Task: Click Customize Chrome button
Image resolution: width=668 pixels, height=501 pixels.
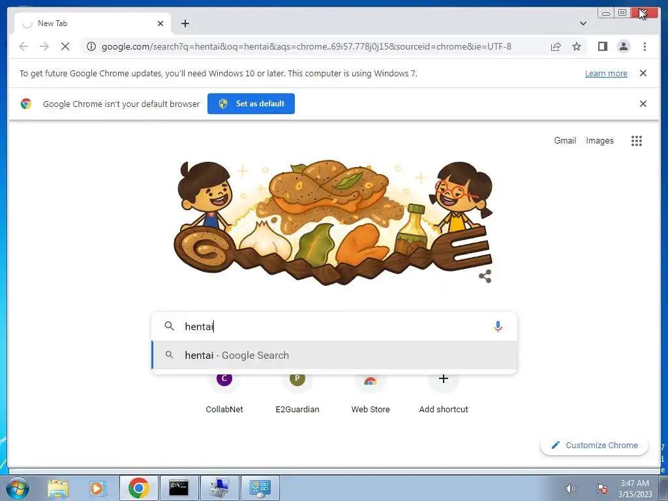Action: (x=594, y=445)
